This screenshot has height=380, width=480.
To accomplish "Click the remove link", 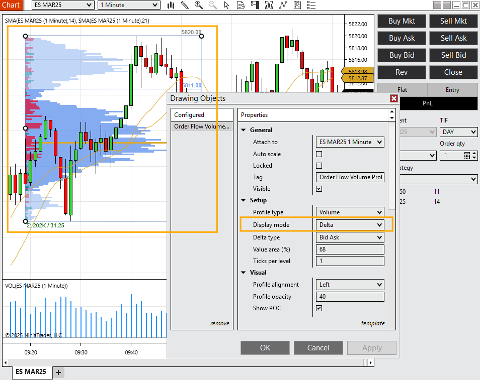I will click(x=219, y=323).
